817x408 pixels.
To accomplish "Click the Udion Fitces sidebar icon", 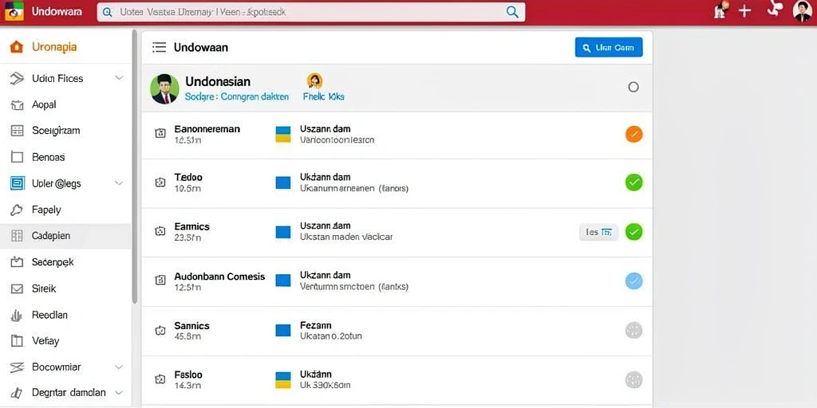I will coord(17,79).
